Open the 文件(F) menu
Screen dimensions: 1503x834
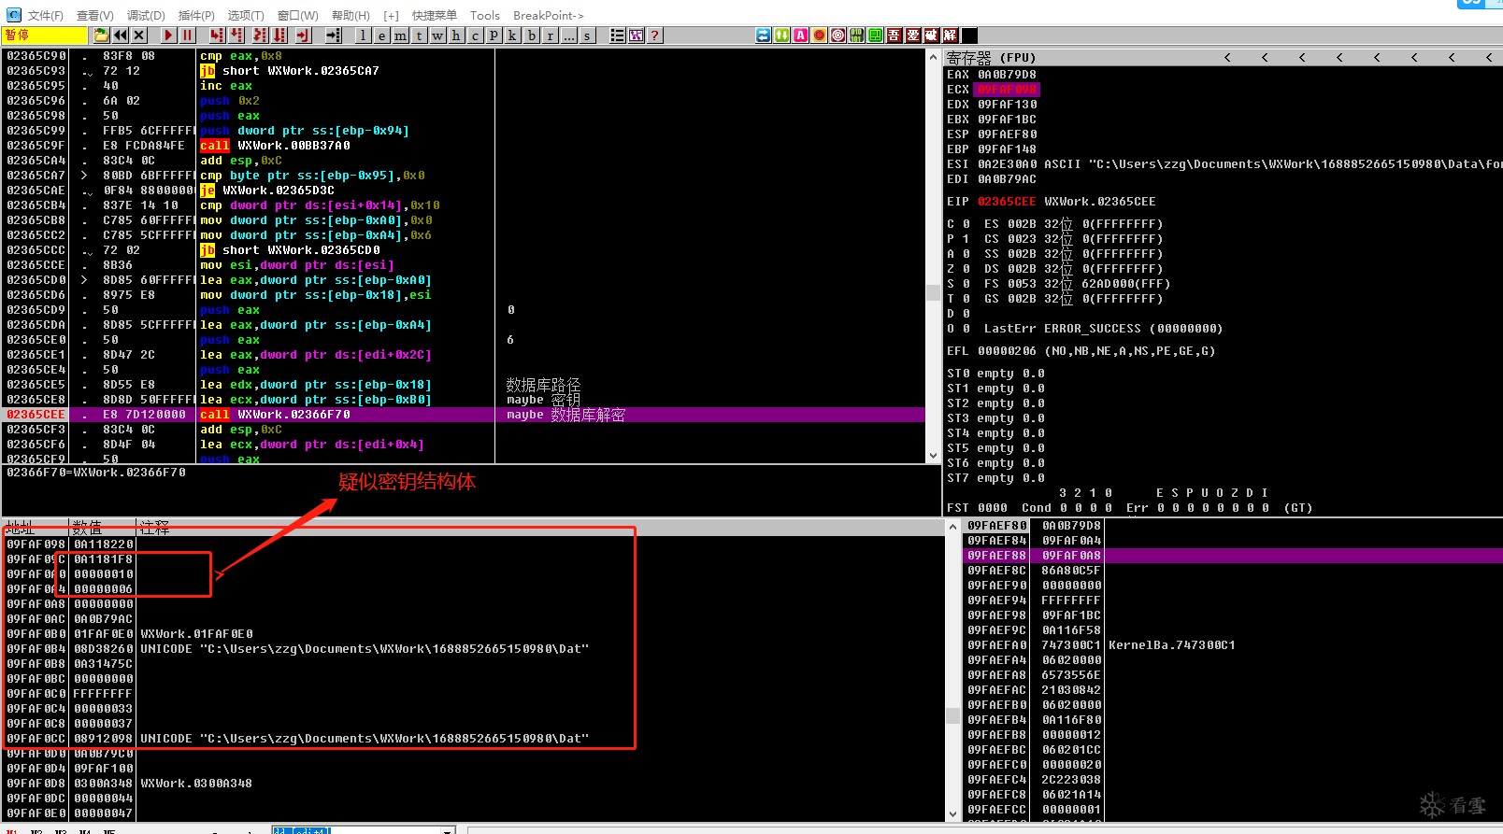coord(45,15)
